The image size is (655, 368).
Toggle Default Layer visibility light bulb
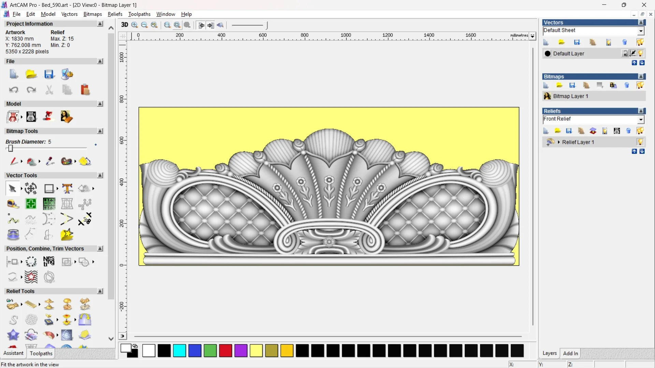[x=641, y=53]
